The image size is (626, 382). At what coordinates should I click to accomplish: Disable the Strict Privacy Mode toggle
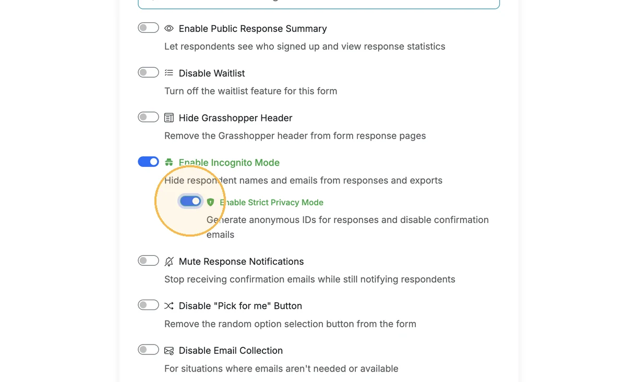[190, 201]
